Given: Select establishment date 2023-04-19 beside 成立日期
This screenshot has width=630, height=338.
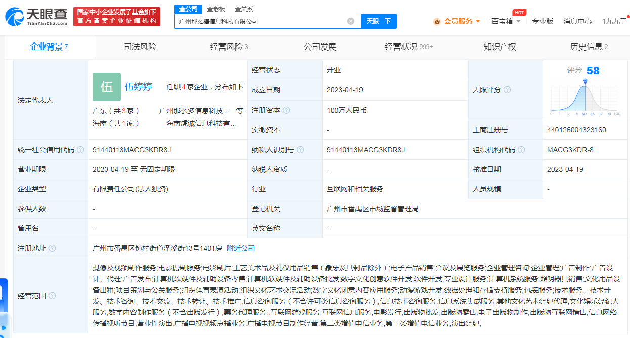Looking at the screenshot, I should pyautogui.click(x=345, y=90).
